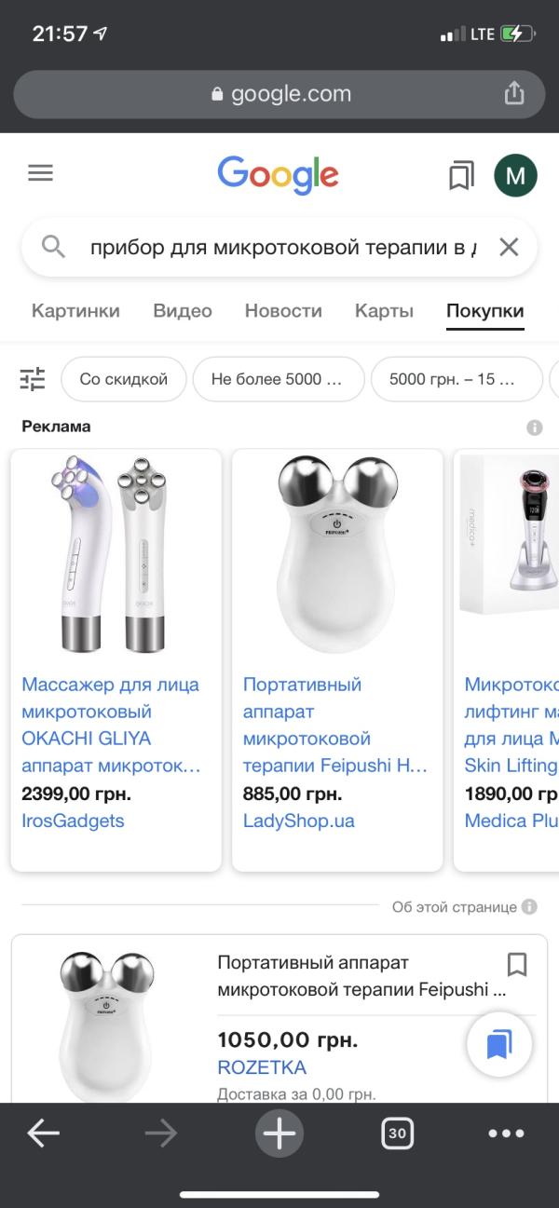This screenshot has height=1208, width=559.
Task: Open the saved collections bookmark icon
Action: click(461, 175)
